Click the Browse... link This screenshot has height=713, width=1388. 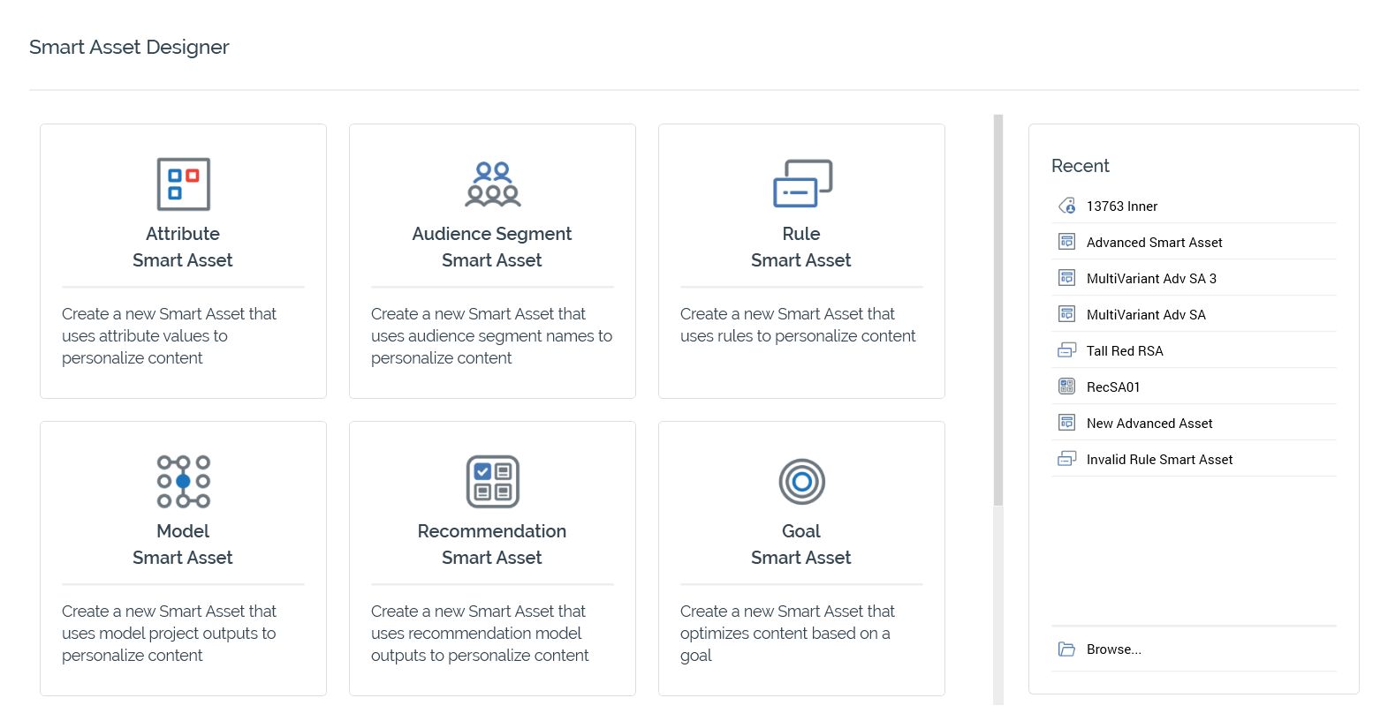(1113, 649)
